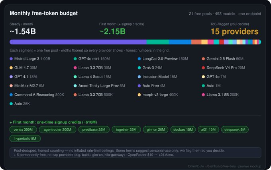Click the blue LongCat bar segment
Viewport: 271px width, 170px height.
[180, 42]
